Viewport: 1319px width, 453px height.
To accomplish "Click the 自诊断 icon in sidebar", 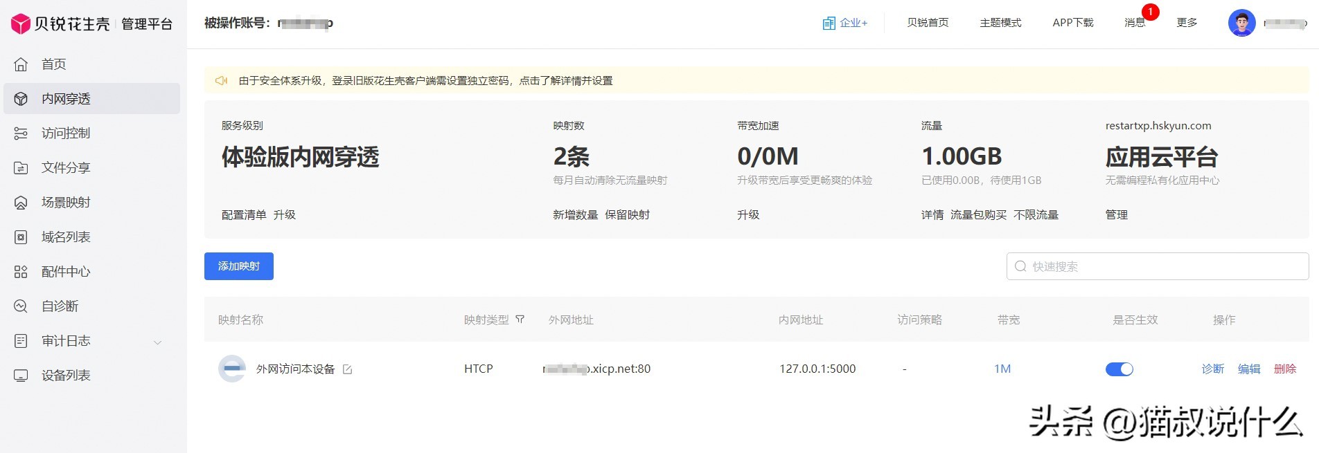I will click(21, 306).
